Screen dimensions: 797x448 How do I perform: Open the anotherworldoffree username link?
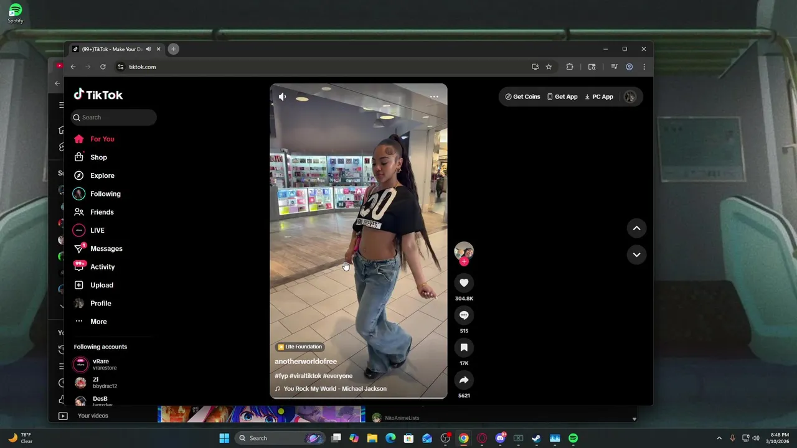pyautogui.click(x=306, y=362)
